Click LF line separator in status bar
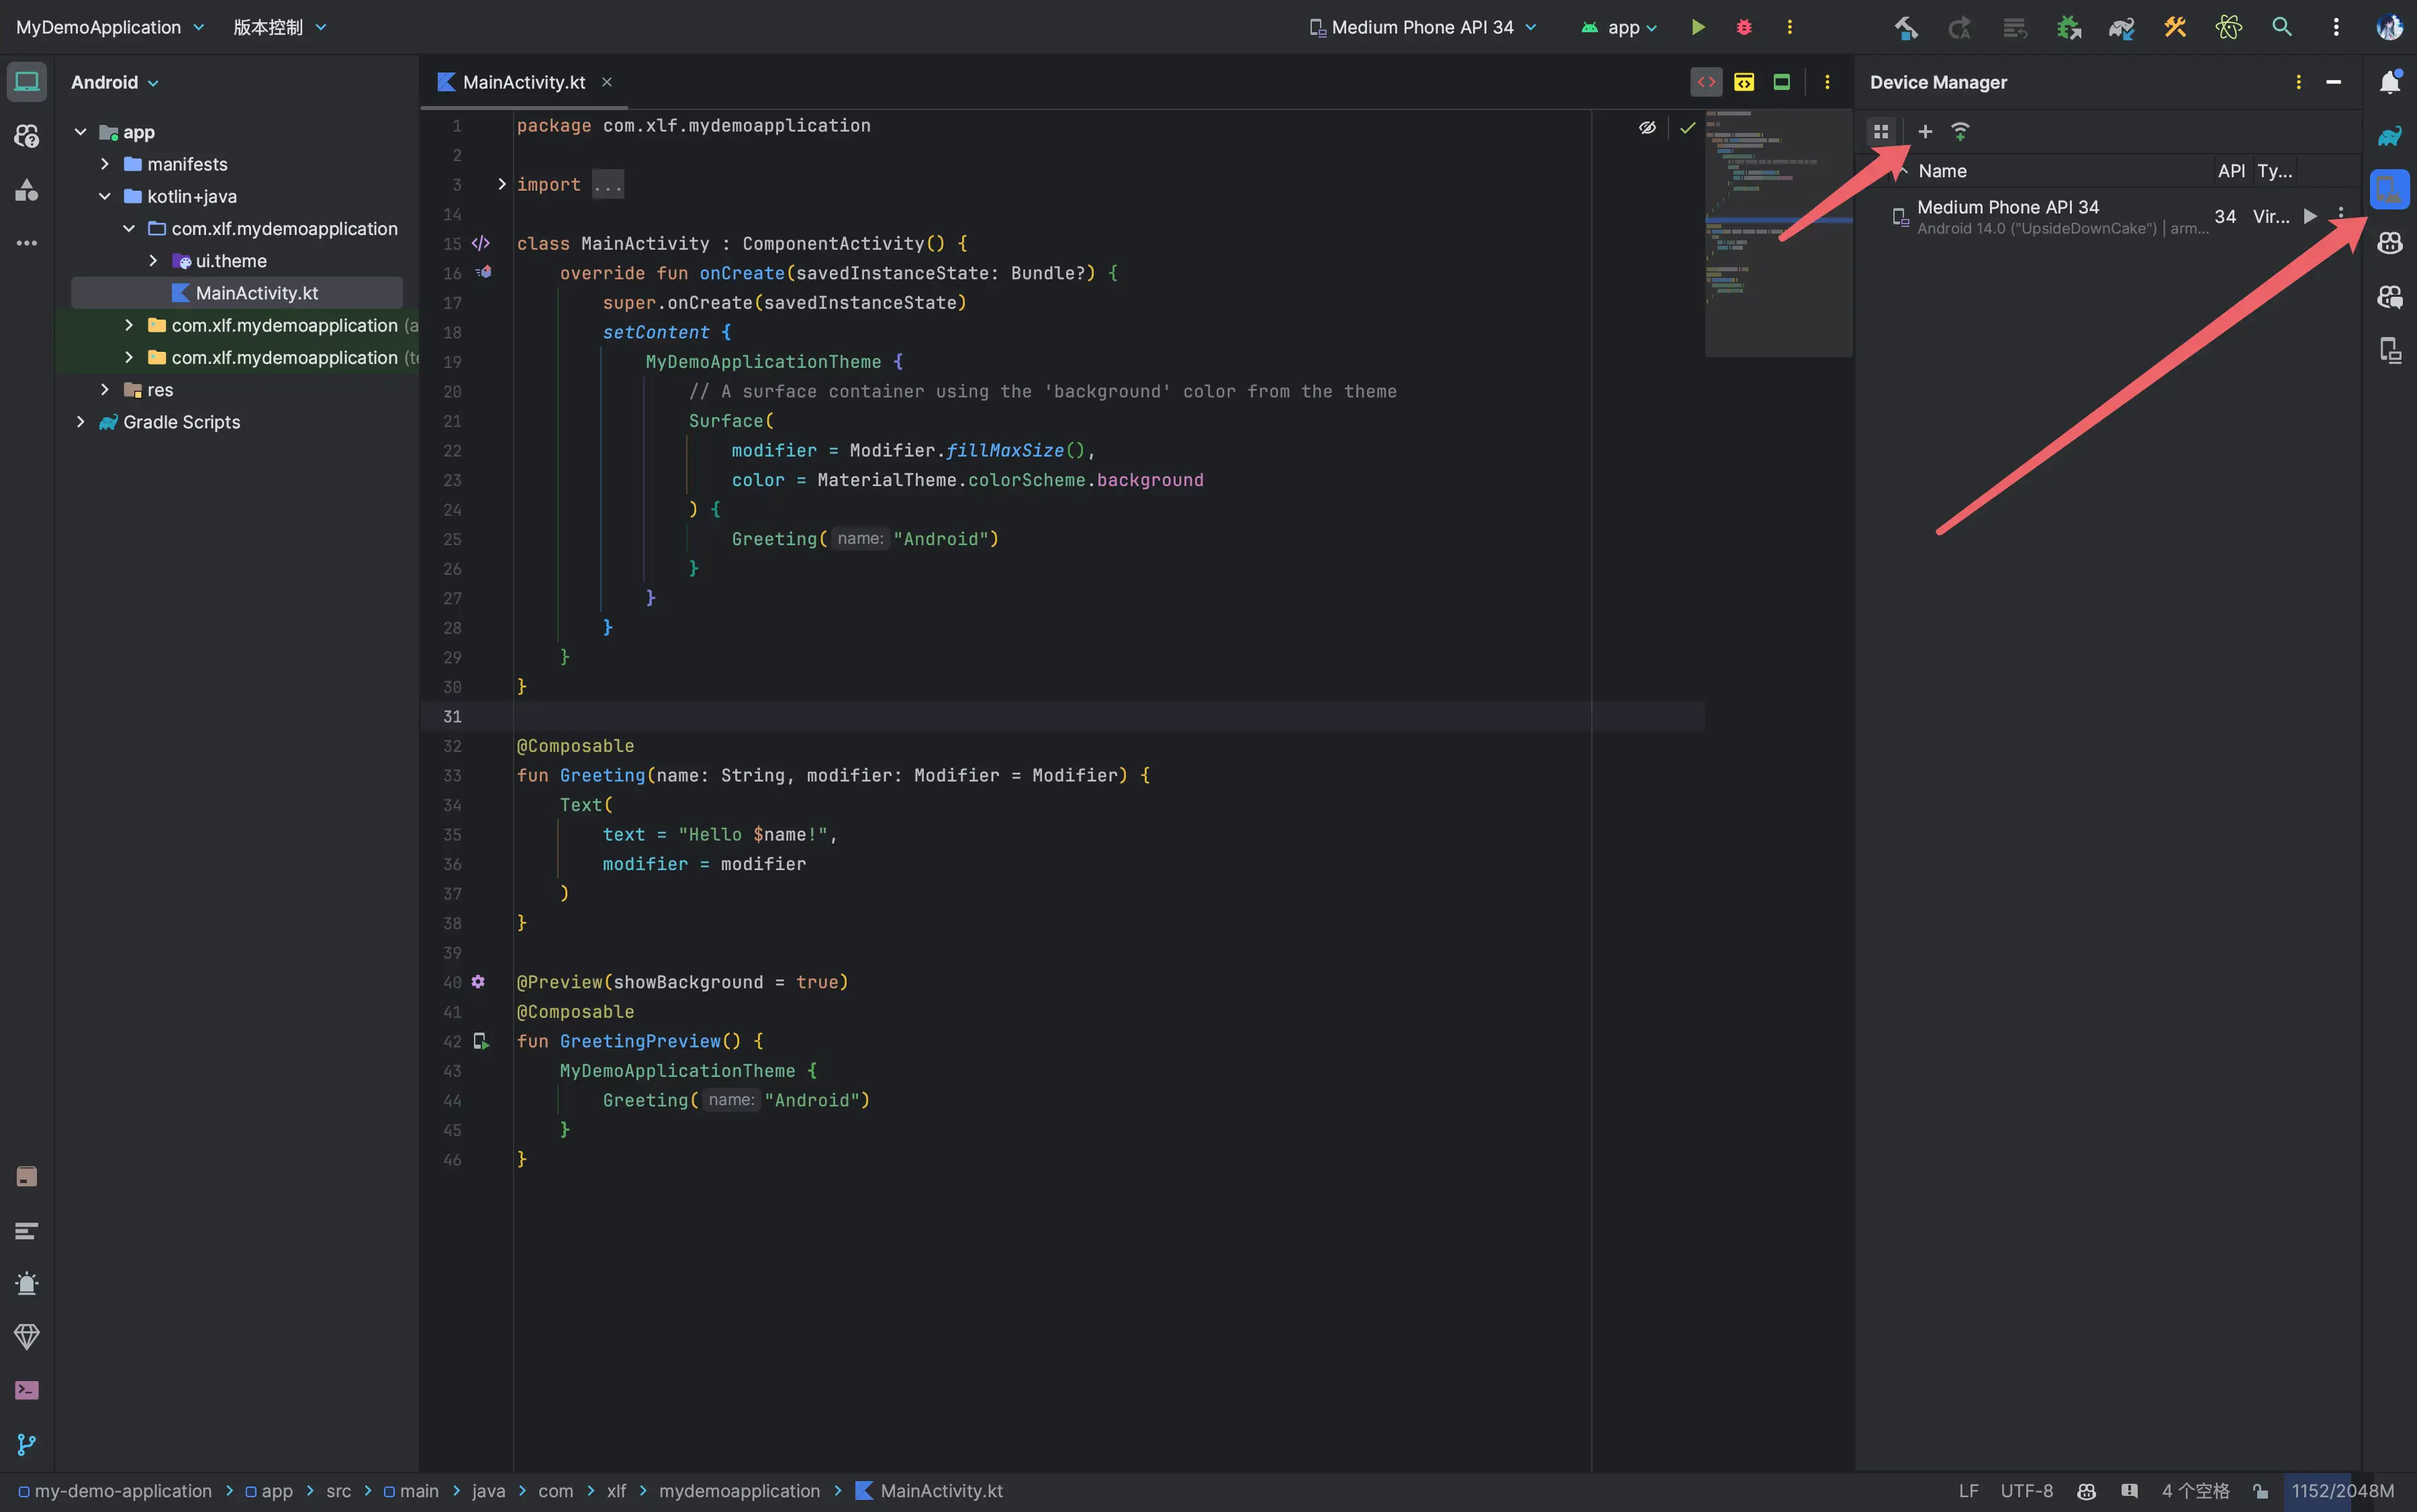This screenshot has height=1512, width=2417. [x=1968, y=1491]
